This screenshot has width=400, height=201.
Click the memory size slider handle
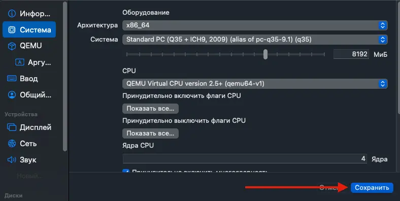coord(265,54)
